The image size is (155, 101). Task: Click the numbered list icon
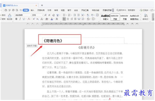[69, 15]
